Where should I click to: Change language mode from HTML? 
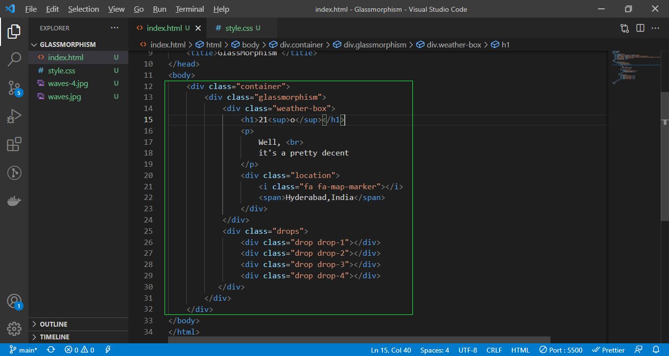[520, 350]
